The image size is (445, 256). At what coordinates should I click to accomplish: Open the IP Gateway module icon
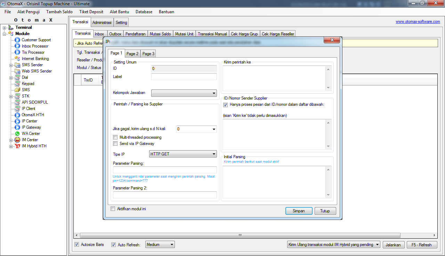coord(17,127)
